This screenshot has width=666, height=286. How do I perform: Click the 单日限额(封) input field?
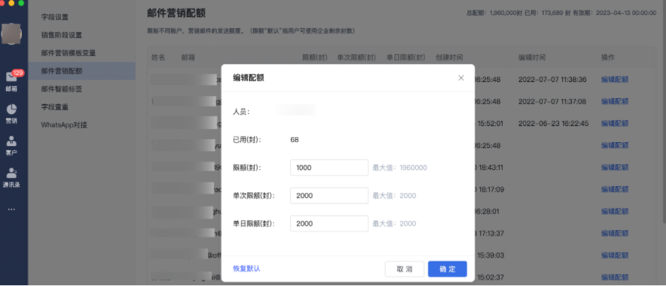(329, 223)
